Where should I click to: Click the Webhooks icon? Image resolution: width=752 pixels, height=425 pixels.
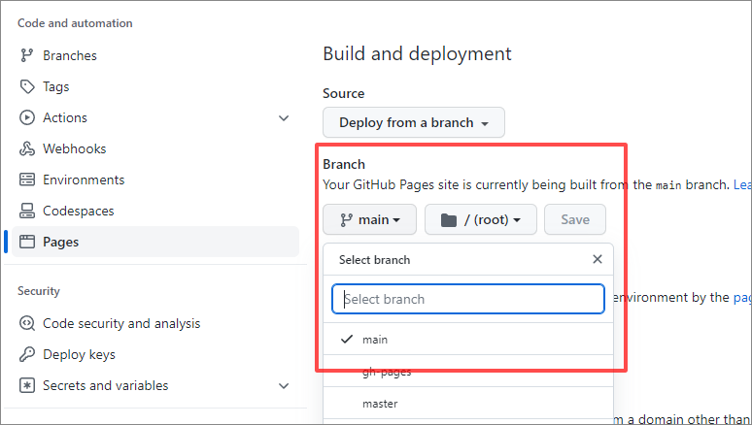click(x=27, y=149)
